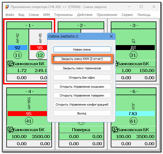Open the Файл menu
Image resolution: width=163 pixels, height=154 pixels.
click(10, 15)
